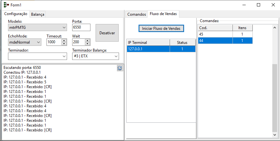This screenshot has width=280, height=141.
Task: Expand Terminador Balança #3 | ETX dropdown
Action: (x=96, y=56)
